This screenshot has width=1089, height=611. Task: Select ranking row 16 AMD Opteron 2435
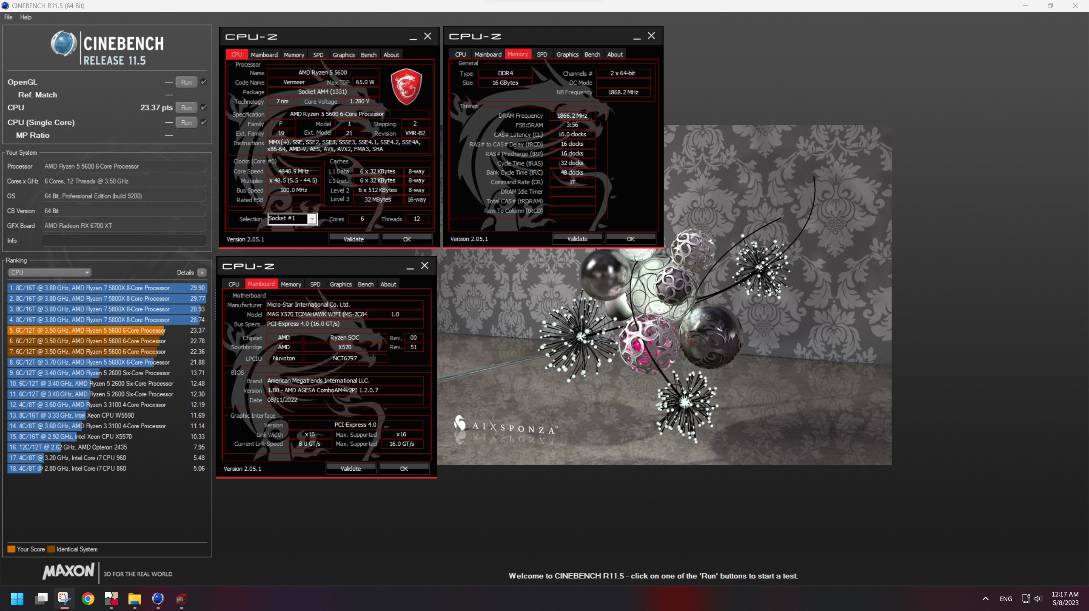click(x=107, y=447)
